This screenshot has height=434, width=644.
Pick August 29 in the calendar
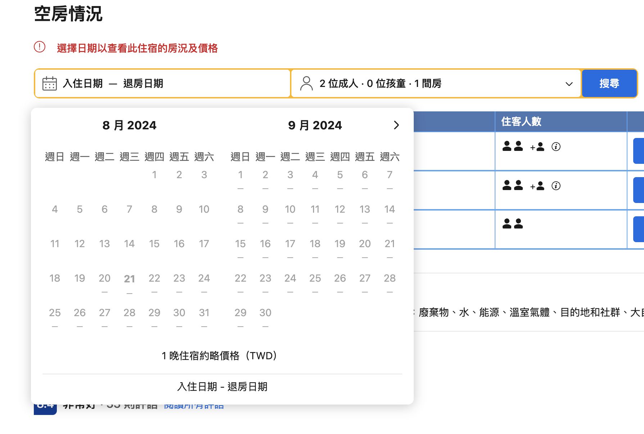(x=154, y=318)
